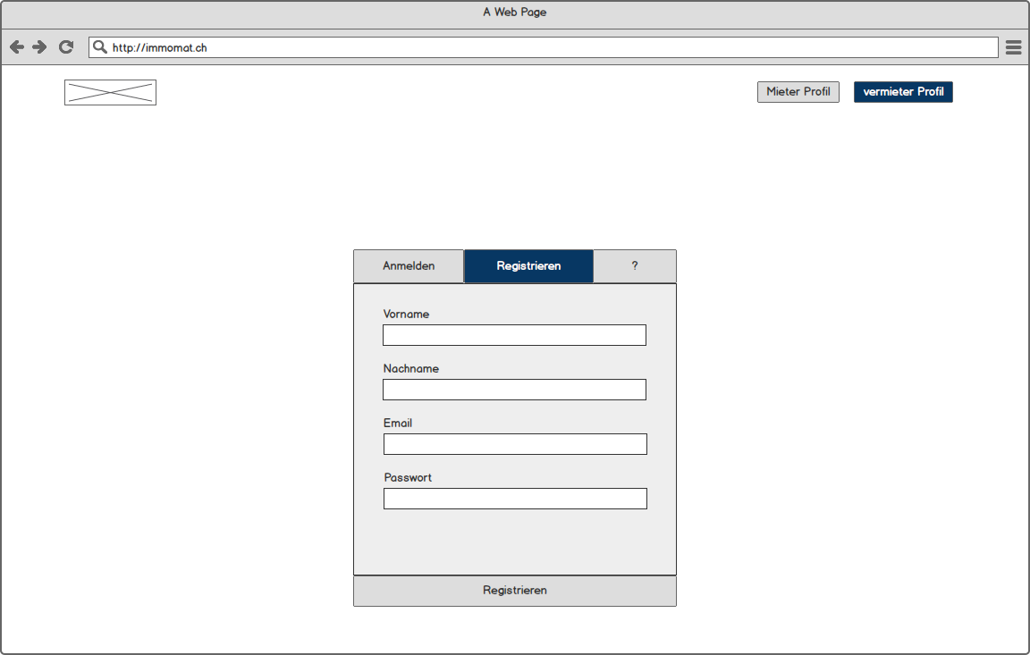Switch to vermieter Profil
The width and height of the screenshot is (1030, 655).
click(903, 92)
